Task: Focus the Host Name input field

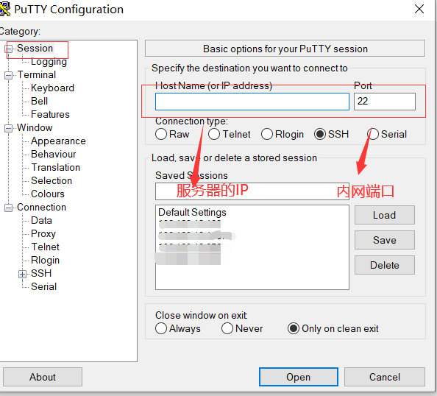Action: [x=252, y=102]
